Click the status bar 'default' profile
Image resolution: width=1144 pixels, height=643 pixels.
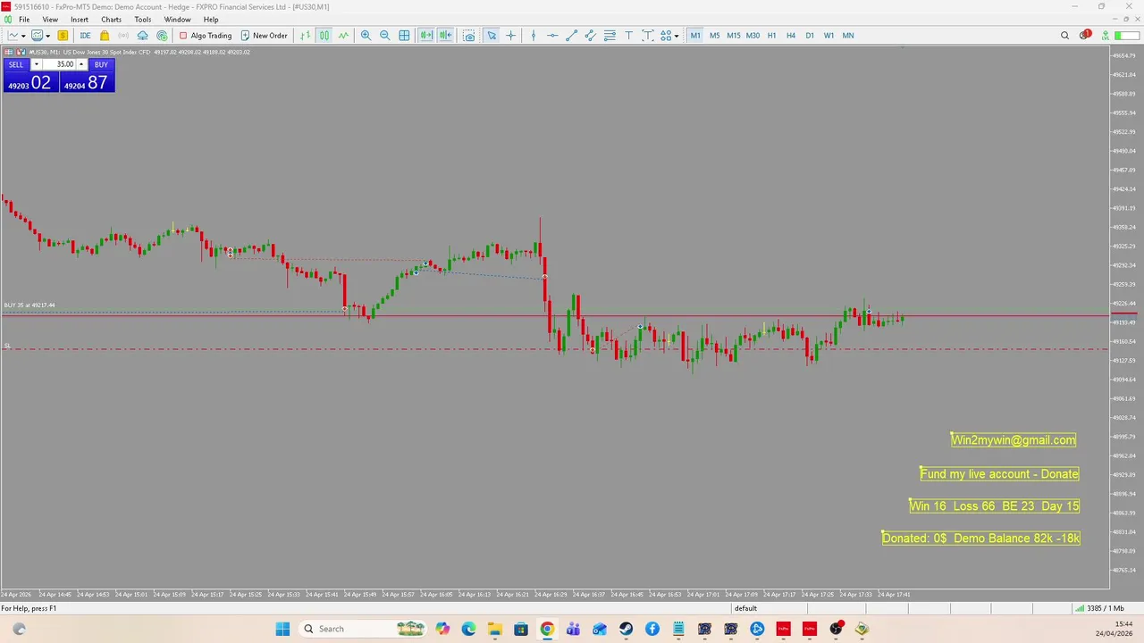tap(745, 608)
